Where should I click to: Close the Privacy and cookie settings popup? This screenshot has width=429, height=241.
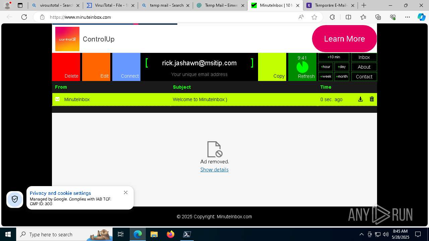click(x=126, y=192)
